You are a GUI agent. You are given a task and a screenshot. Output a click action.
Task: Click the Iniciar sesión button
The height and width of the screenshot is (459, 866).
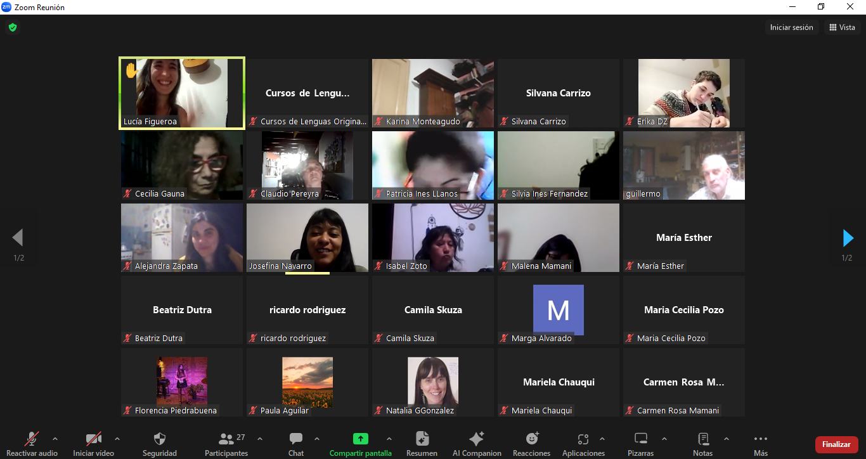(x=791, y=27)
